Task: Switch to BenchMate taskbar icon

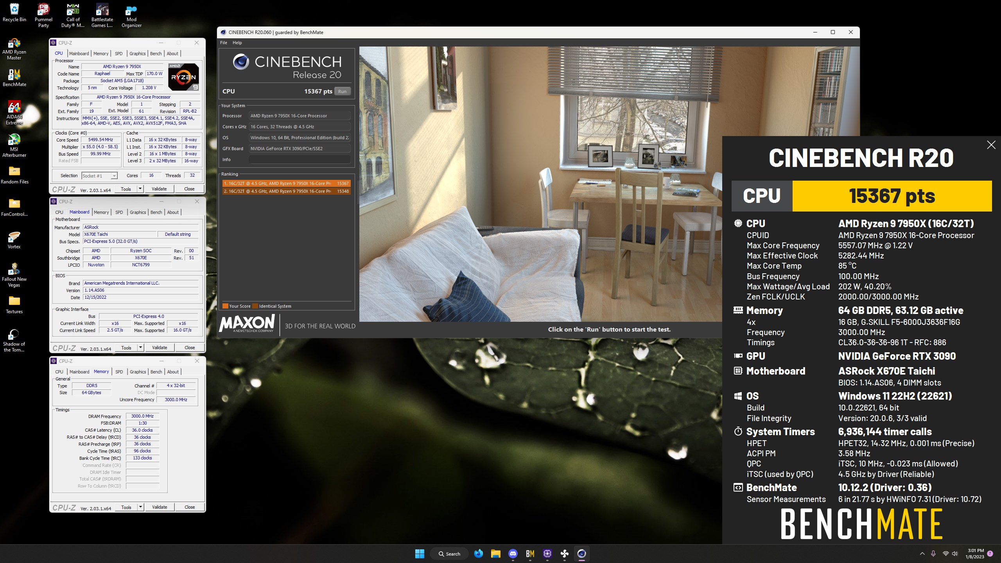Action: point(530,554)
